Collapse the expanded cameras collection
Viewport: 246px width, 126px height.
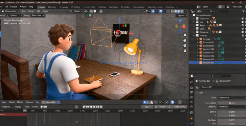[194, 36]
